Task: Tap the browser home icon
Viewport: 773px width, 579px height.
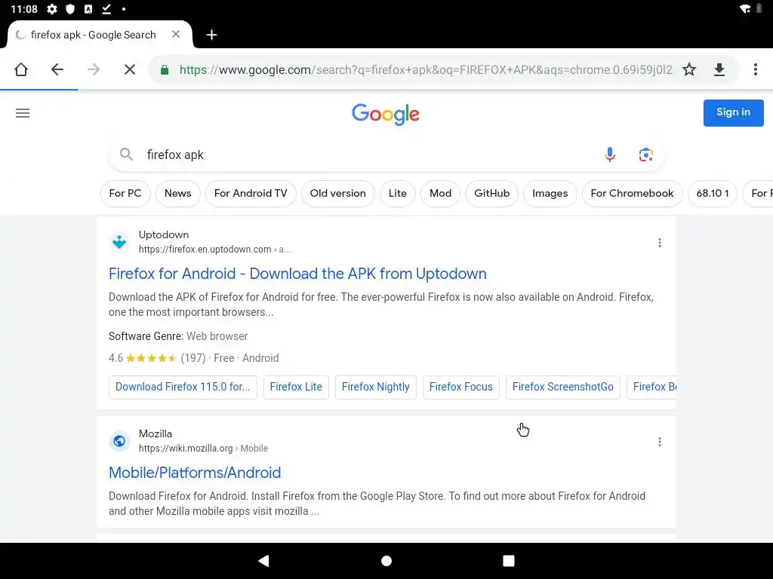Action: (21, 69)
